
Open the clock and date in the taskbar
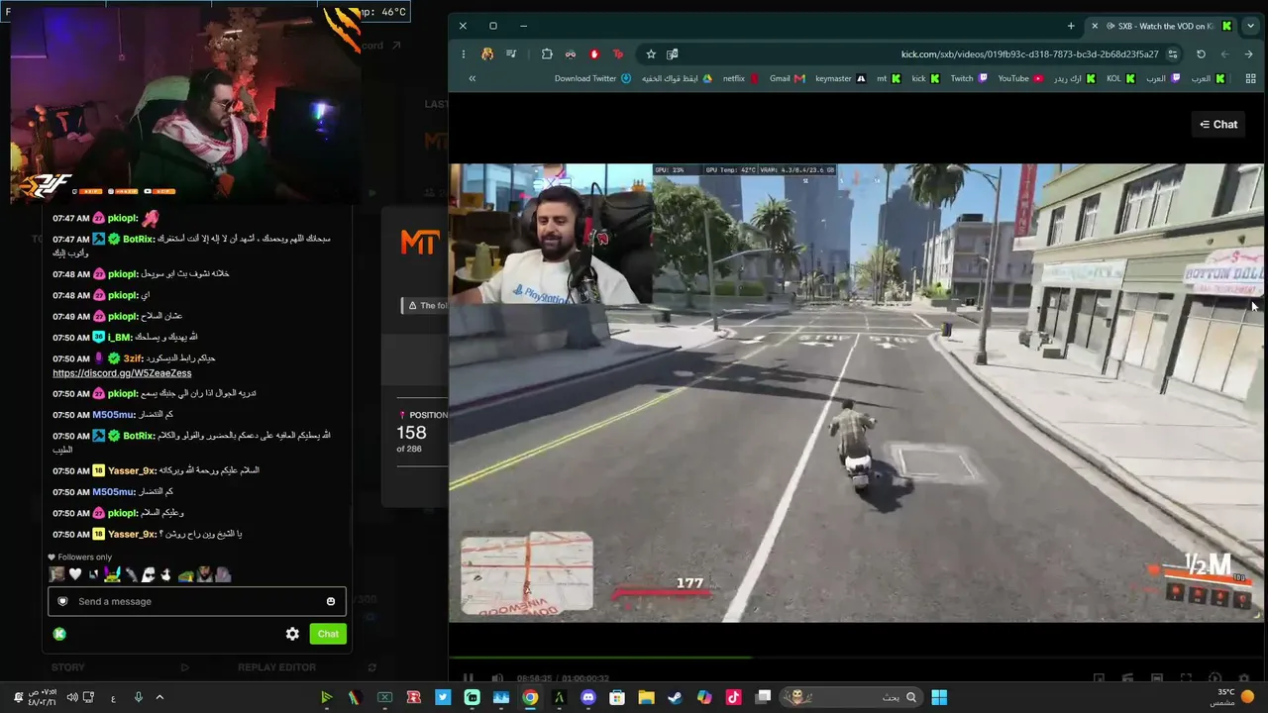click(44, 697)
